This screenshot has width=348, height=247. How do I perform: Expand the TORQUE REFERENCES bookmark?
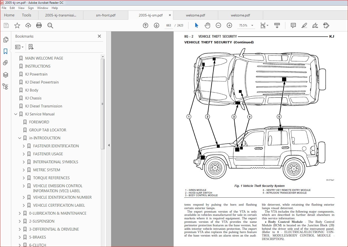click(24, 178)
